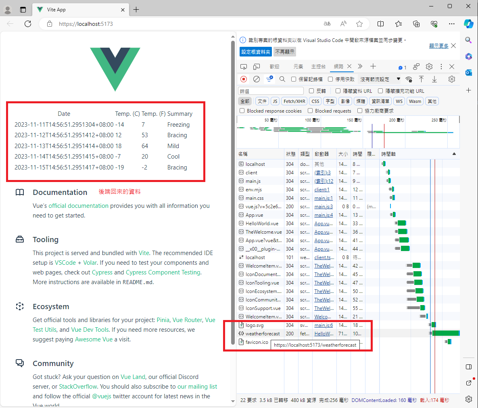478x408 pixels.
Task: Click the export HAR download arrow
Action: pyautogui.click(x=434, y=79)
